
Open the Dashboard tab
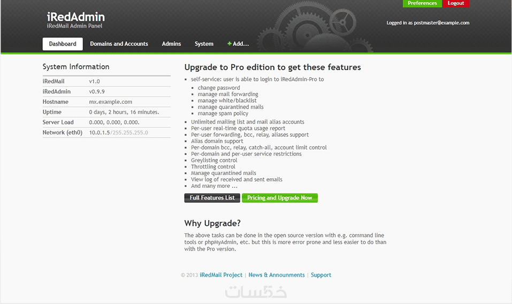(x=63, y=44)
